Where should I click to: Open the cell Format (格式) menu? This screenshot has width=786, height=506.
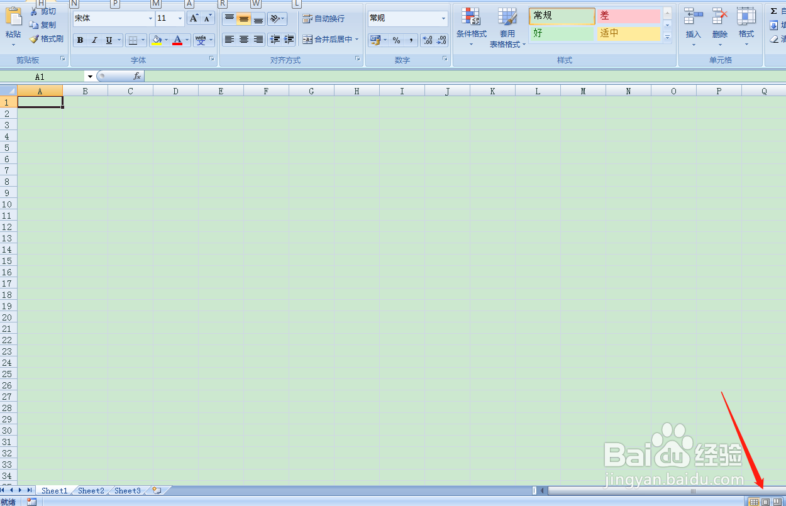coord(746,27)
